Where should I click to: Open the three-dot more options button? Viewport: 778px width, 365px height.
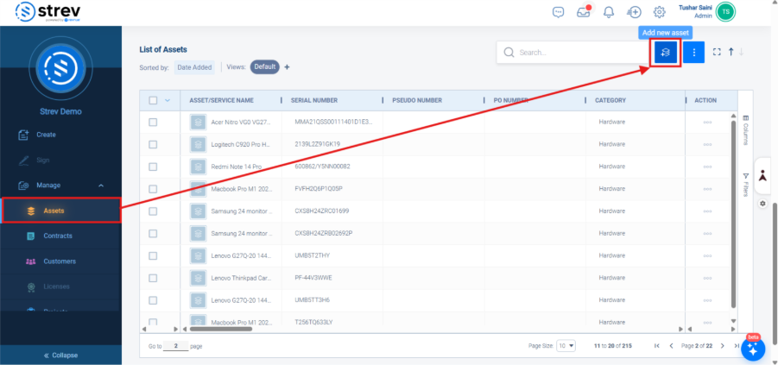click(x=694, y=53)
